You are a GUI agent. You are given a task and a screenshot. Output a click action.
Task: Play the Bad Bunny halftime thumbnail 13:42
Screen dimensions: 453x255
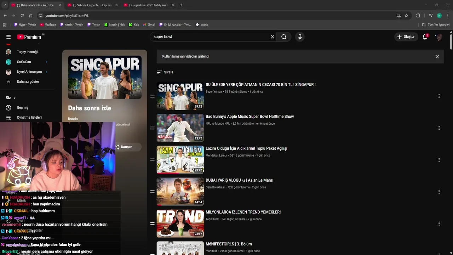180,128
